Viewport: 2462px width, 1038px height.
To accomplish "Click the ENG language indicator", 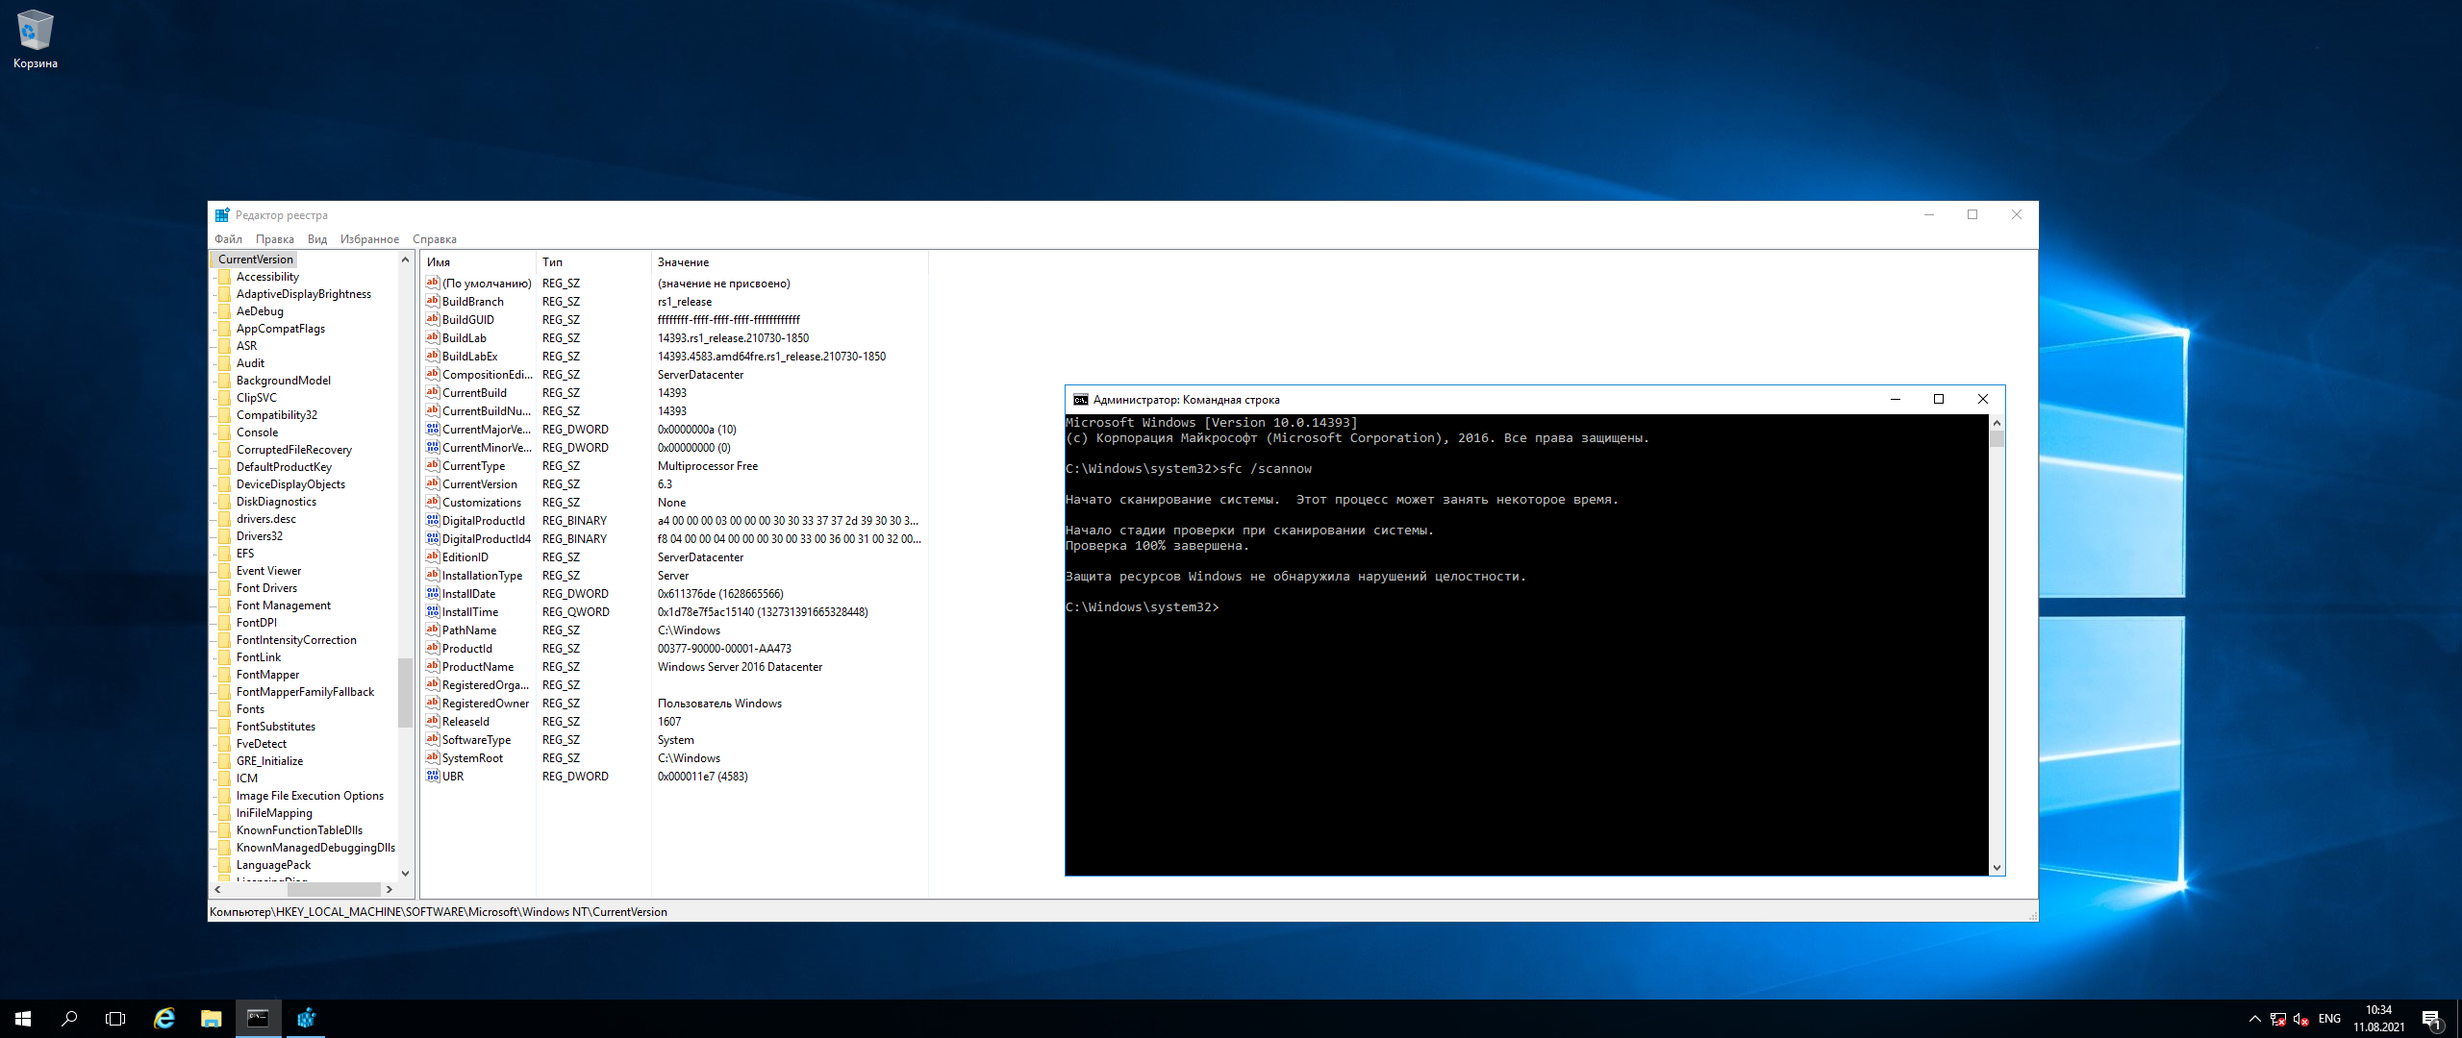I will click(2329, 1019).
